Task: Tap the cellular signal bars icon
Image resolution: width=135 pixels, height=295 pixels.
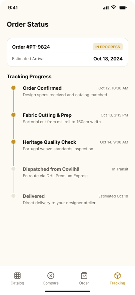Action: click(105, 7)
